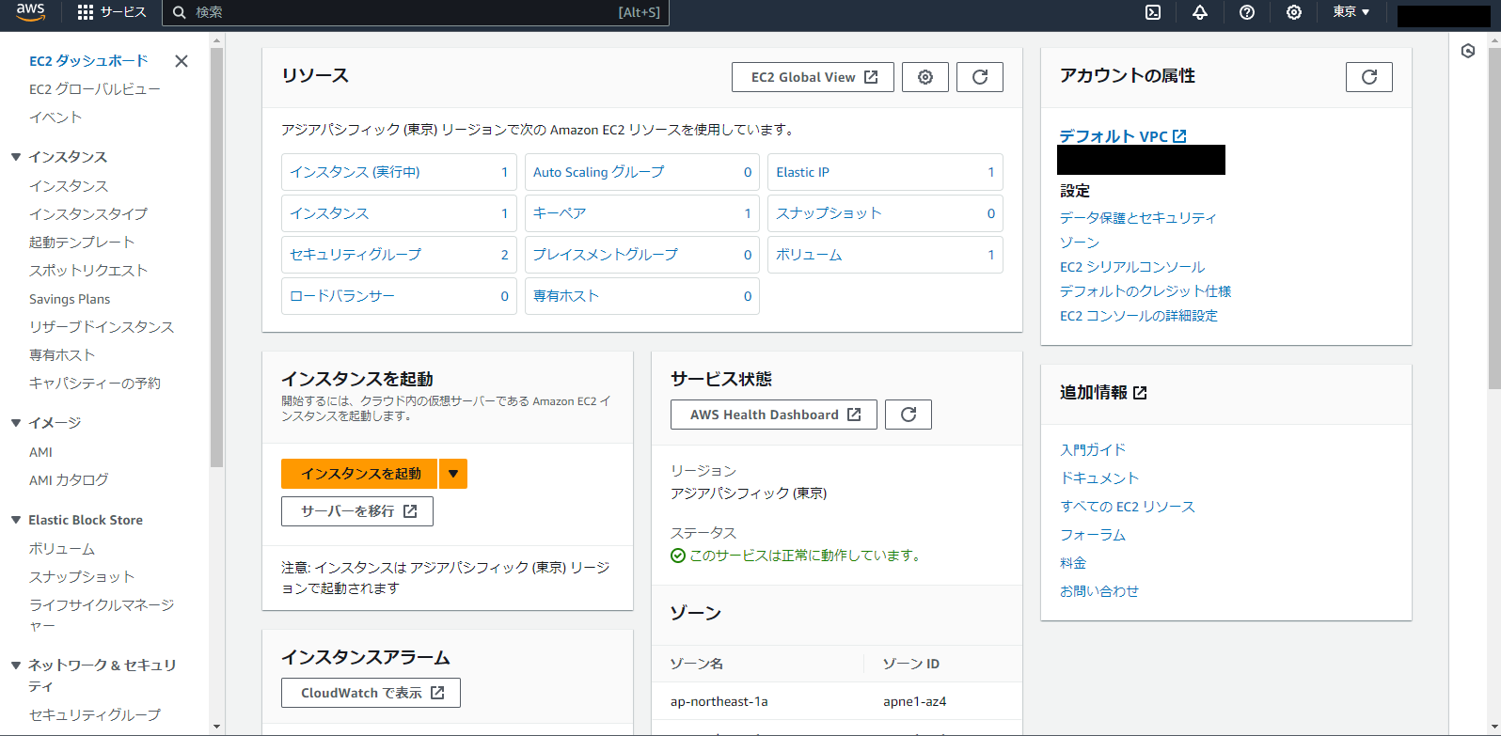Screen dimensions: 1501x736
Task: Select ライフサイクルマネージャー in sidebar
Action: point(102,615)
